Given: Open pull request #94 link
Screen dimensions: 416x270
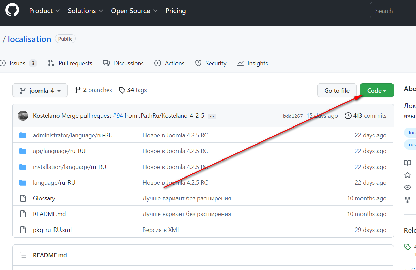Looking at the screenshot, I should [x=118, y=116].
